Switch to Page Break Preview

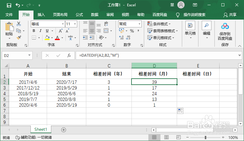click(x=178, y=137)
